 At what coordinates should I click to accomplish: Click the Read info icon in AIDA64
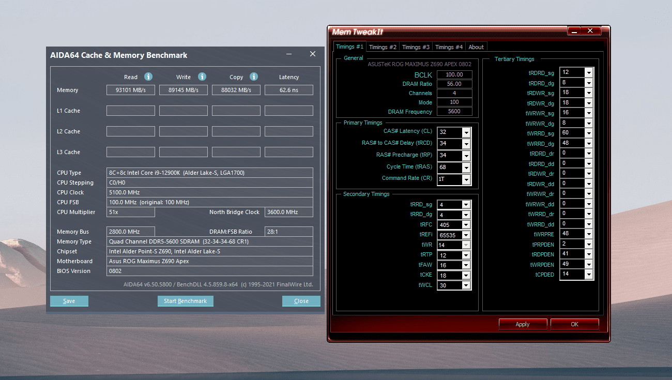(148, 77)
